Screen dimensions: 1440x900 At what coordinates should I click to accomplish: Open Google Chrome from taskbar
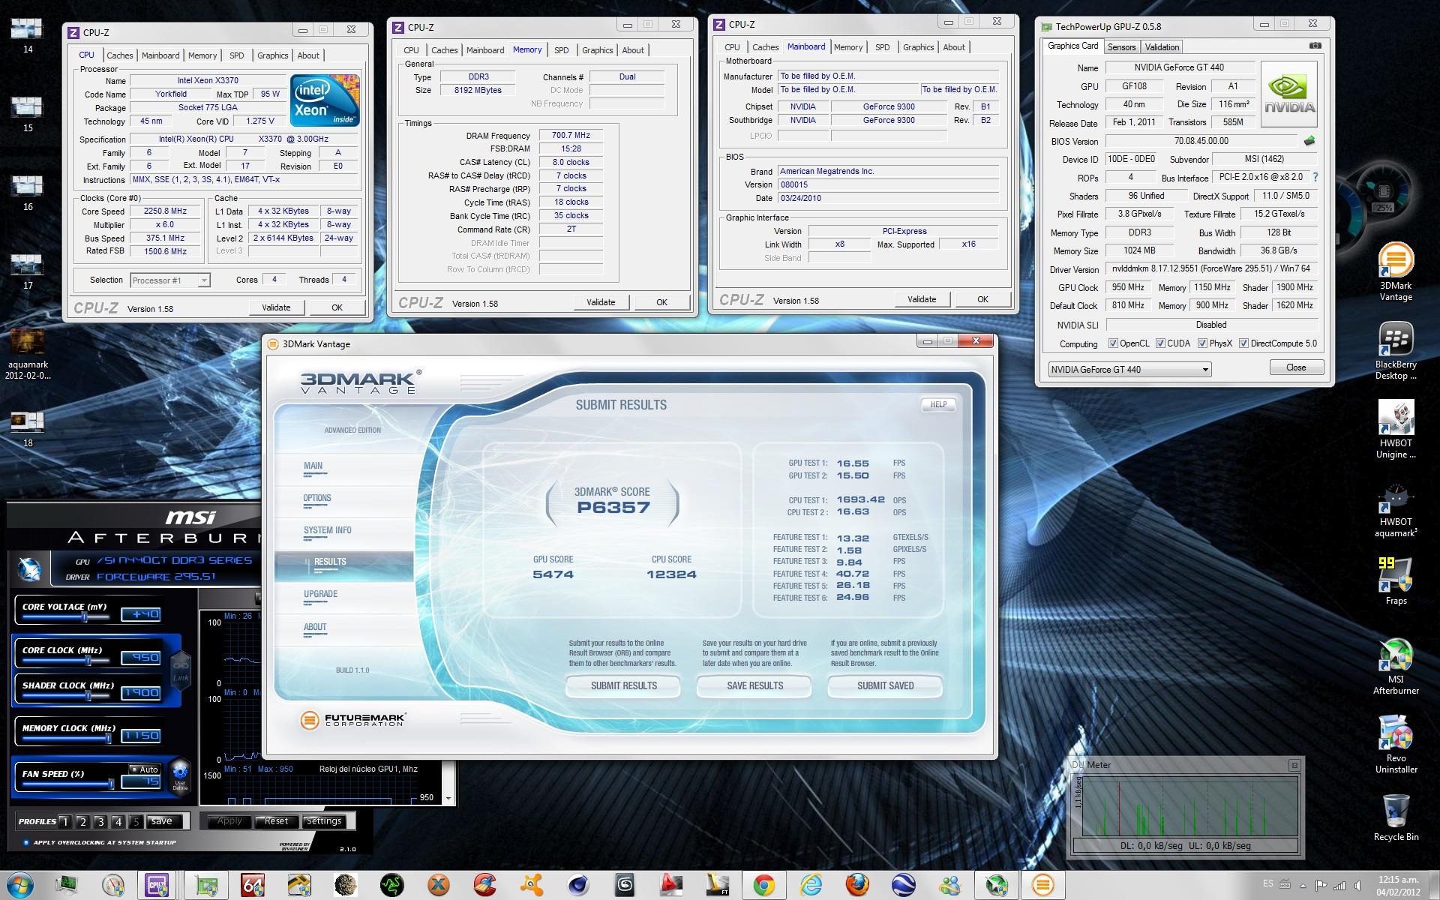click(764, 886)
